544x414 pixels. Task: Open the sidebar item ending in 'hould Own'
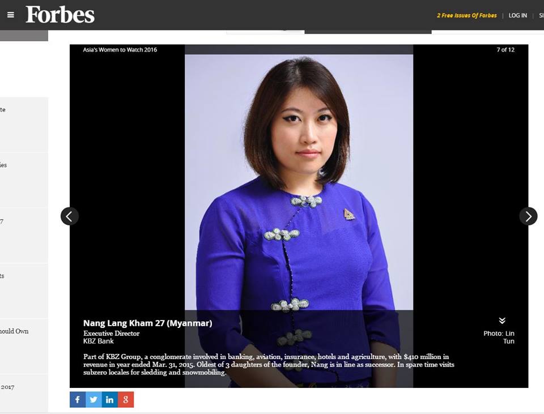pyautogui.click(x=14, y=331)
